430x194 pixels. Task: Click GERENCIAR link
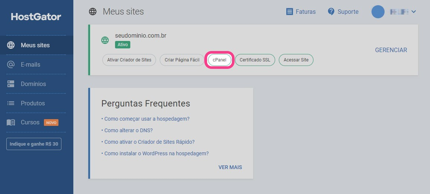[x=391, y=50]
